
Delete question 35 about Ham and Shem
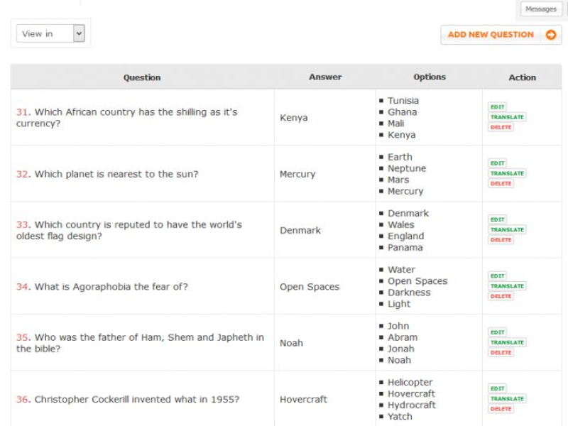click(501, 352)
